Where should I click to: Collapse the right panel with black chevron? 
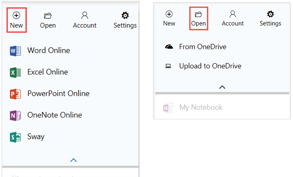click(222, 87)
